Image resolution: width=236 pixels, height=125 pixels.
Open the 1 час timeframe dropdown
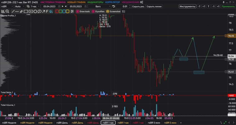pos(35,7)
